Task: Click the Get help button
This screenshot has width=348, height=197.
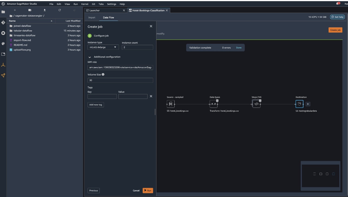Action: [x=337, y=17]
